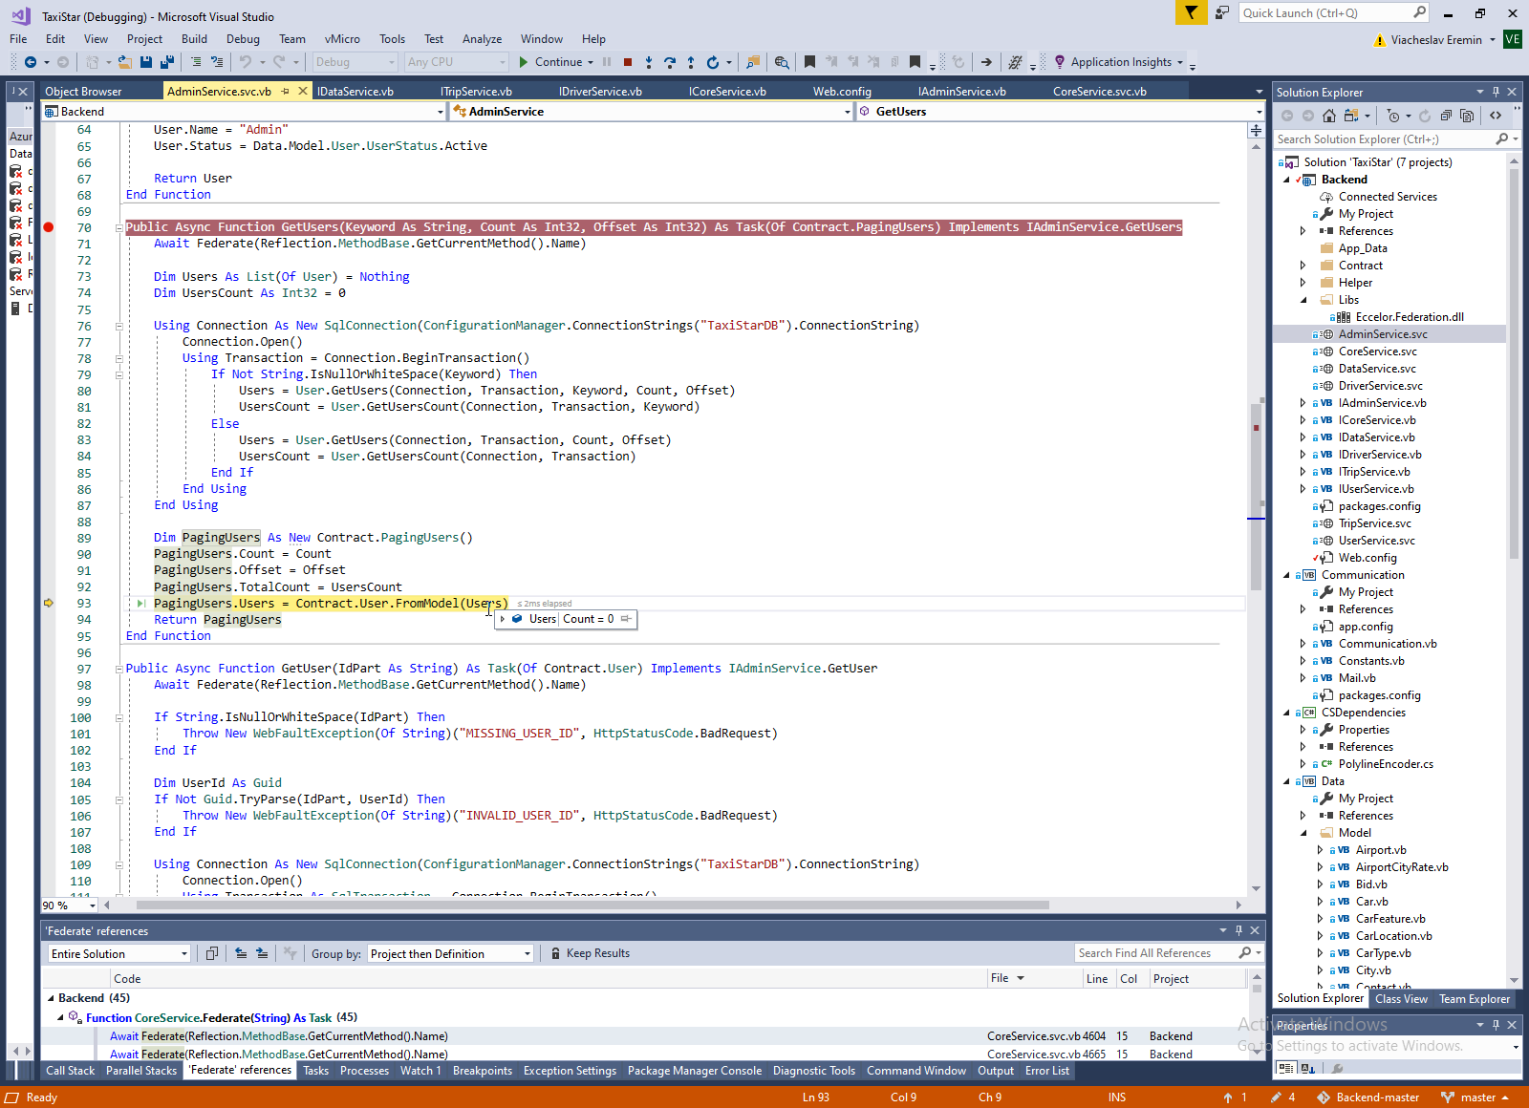Toggle Keep Results in references panel
Viewport: 1529px width, 1108px height.
pos(590,953)
